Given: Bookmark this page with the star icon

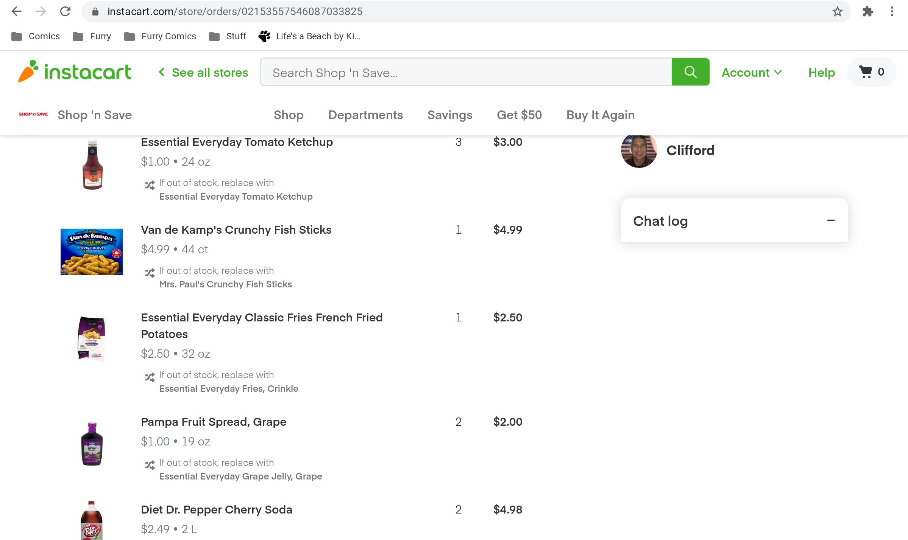Looking at the screenshot, I should tap(837, 11).
